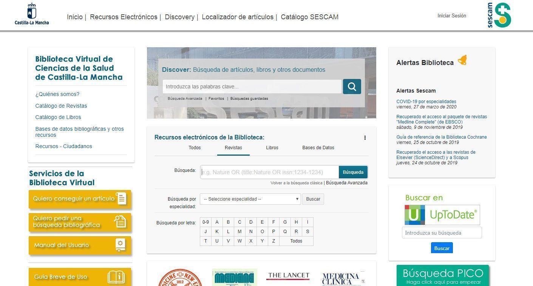Open the Guía Breve de Uso button
This screenshot has height=286, width=533.
tap(80, 277)
